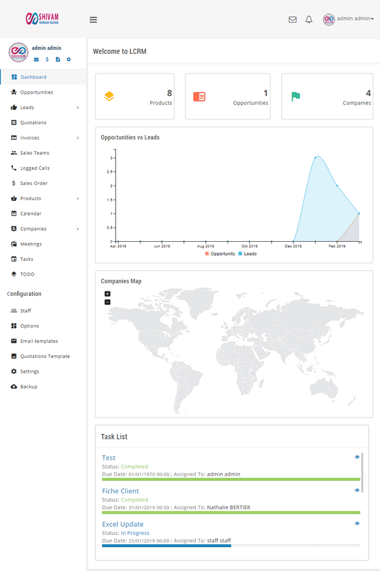Click the Shivam logo in header

tap(42, 19)
